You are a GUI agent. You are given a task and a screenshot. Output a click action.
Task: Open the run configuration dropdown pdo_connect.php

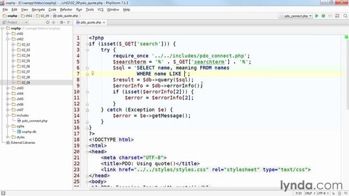(296, 16)
